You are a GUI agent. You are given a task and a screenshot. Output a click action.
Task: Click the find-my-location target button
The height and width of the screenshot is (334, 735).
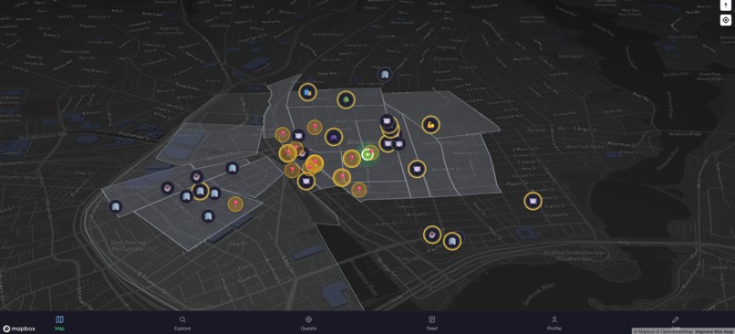click(x=726, y=20)
